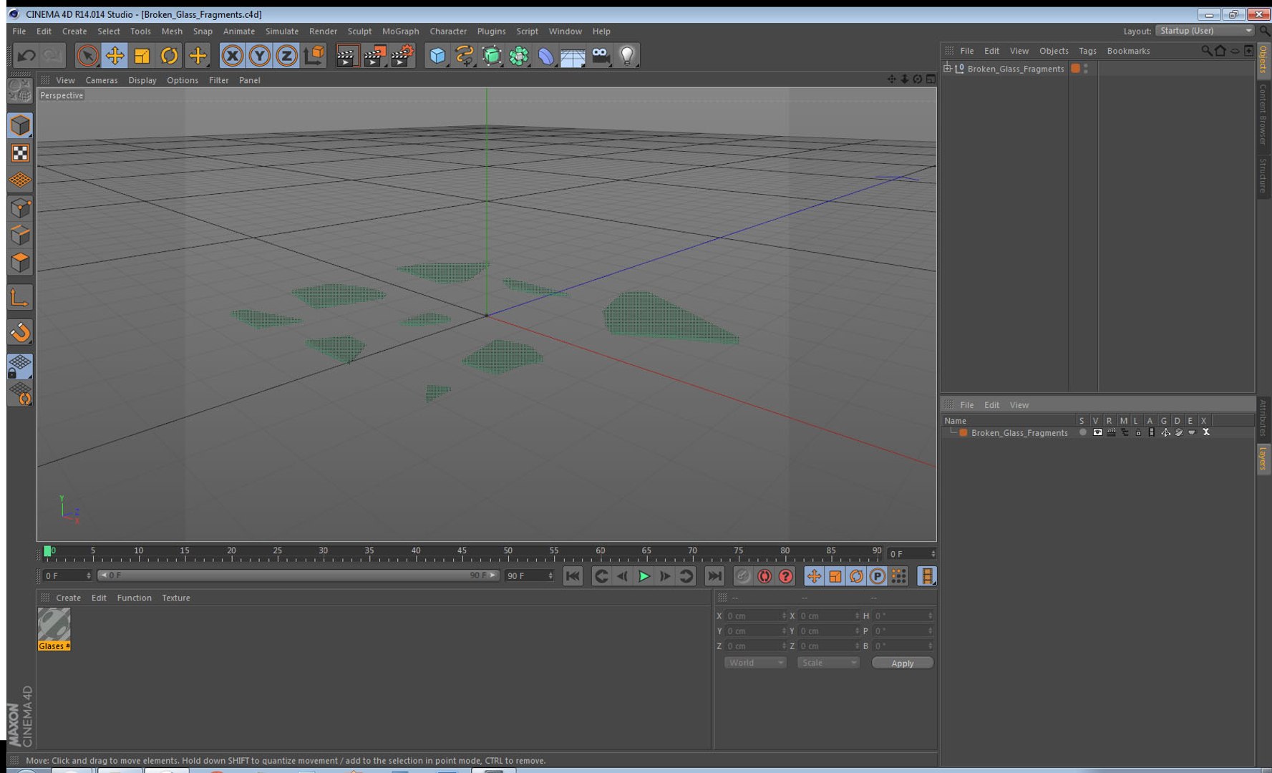This screenshot has width=1272, height=773.
Task: Add a Cube primitive object
Action: point(437,55)
